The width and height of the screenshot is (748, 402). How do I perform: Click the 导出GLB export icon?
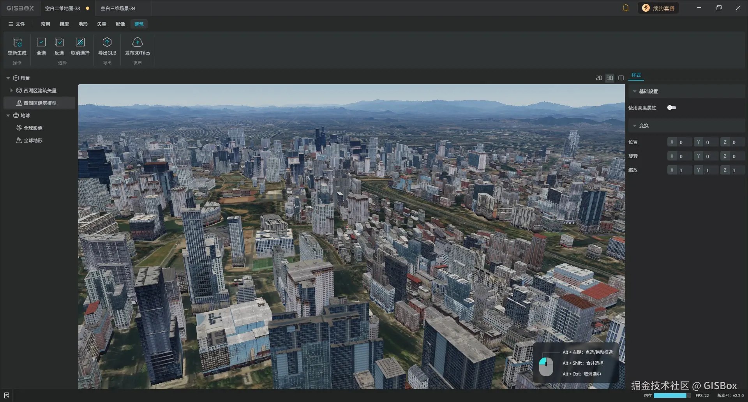pyautogui.click(x=107, y=42)
